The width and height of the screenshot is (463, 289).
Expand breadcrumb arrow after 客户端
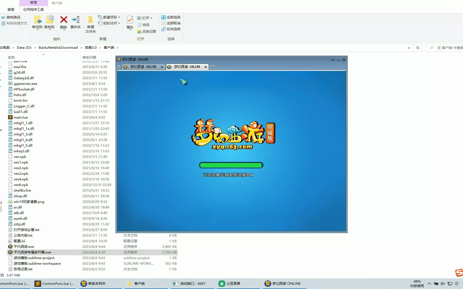(117, 48)
